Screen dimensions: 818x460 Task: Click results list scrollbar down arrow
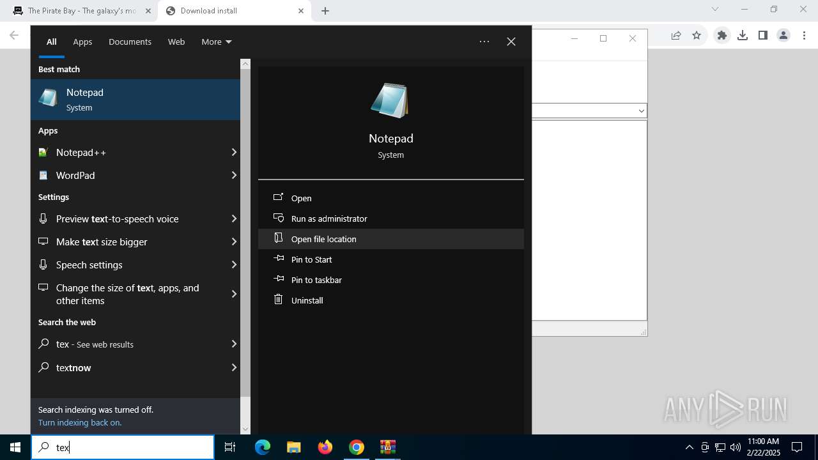[x=245, y=429]
